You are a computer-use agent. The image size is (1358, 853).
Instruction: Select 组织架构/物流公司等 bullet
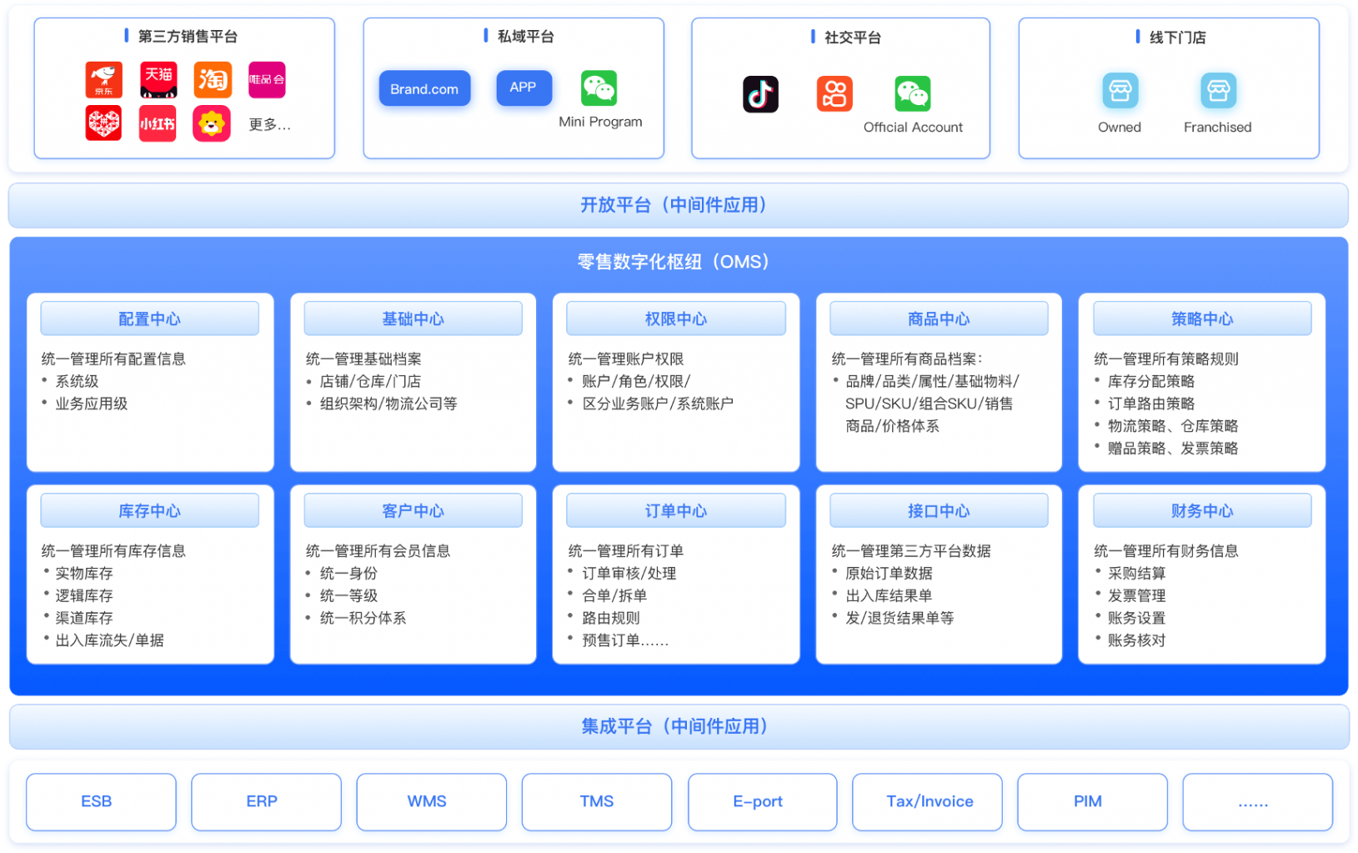pos(388,404)
